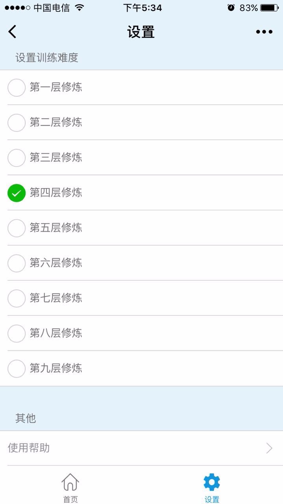The image size is (283, 504).
Task: Select the 第一层修炼 radio button
Action: click(17, 87)
